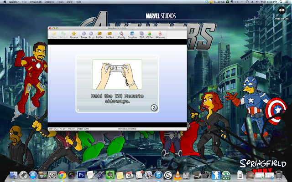Image resolution: width=292 pixels, height=182 pixels.
Task: Open Stickies from the Dock
Action: click(x=120, y=175)
